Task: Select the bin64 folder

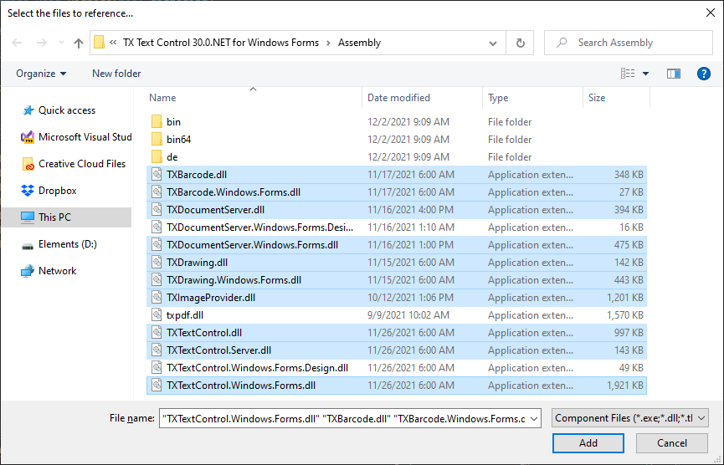Action: click(178, 140)
